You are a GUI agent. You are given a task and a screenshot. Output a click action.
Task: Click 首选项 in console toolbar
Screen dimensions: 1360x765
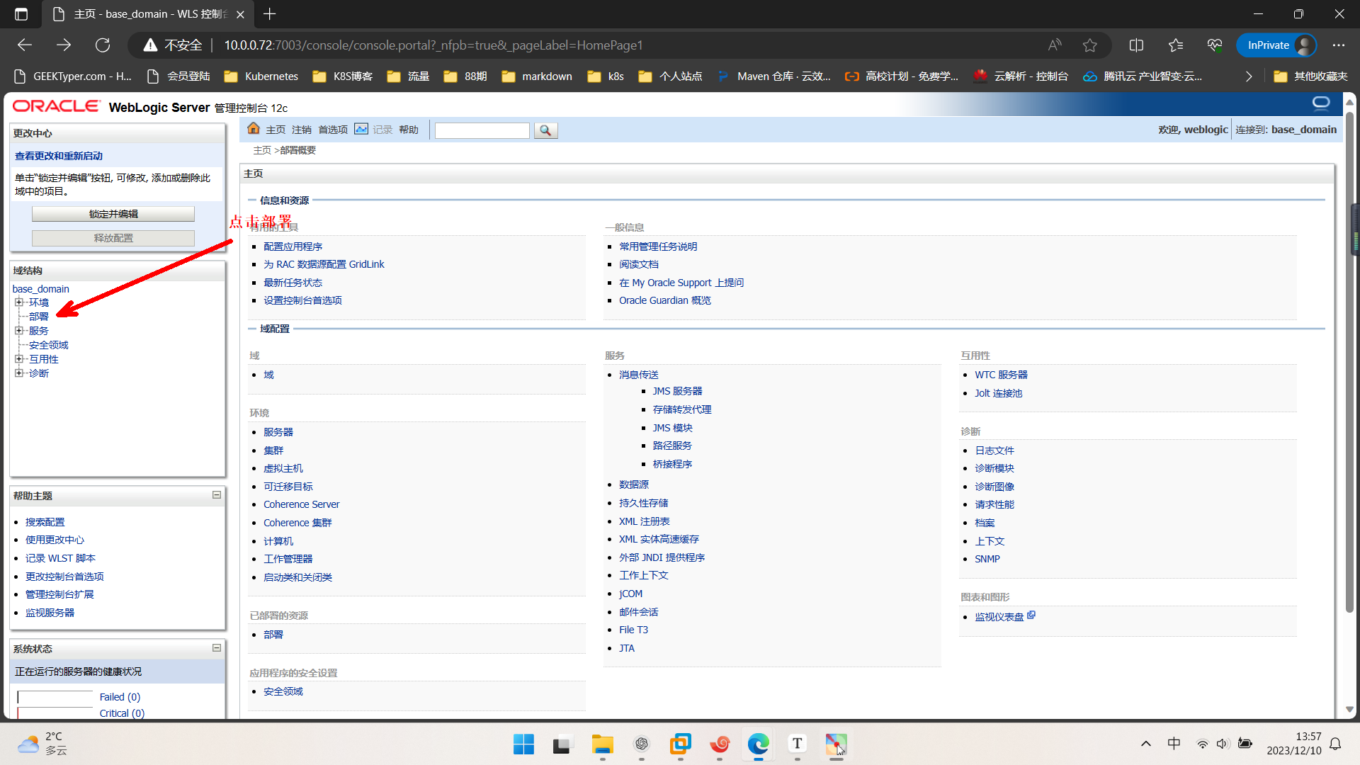click(x=333, y=130)
